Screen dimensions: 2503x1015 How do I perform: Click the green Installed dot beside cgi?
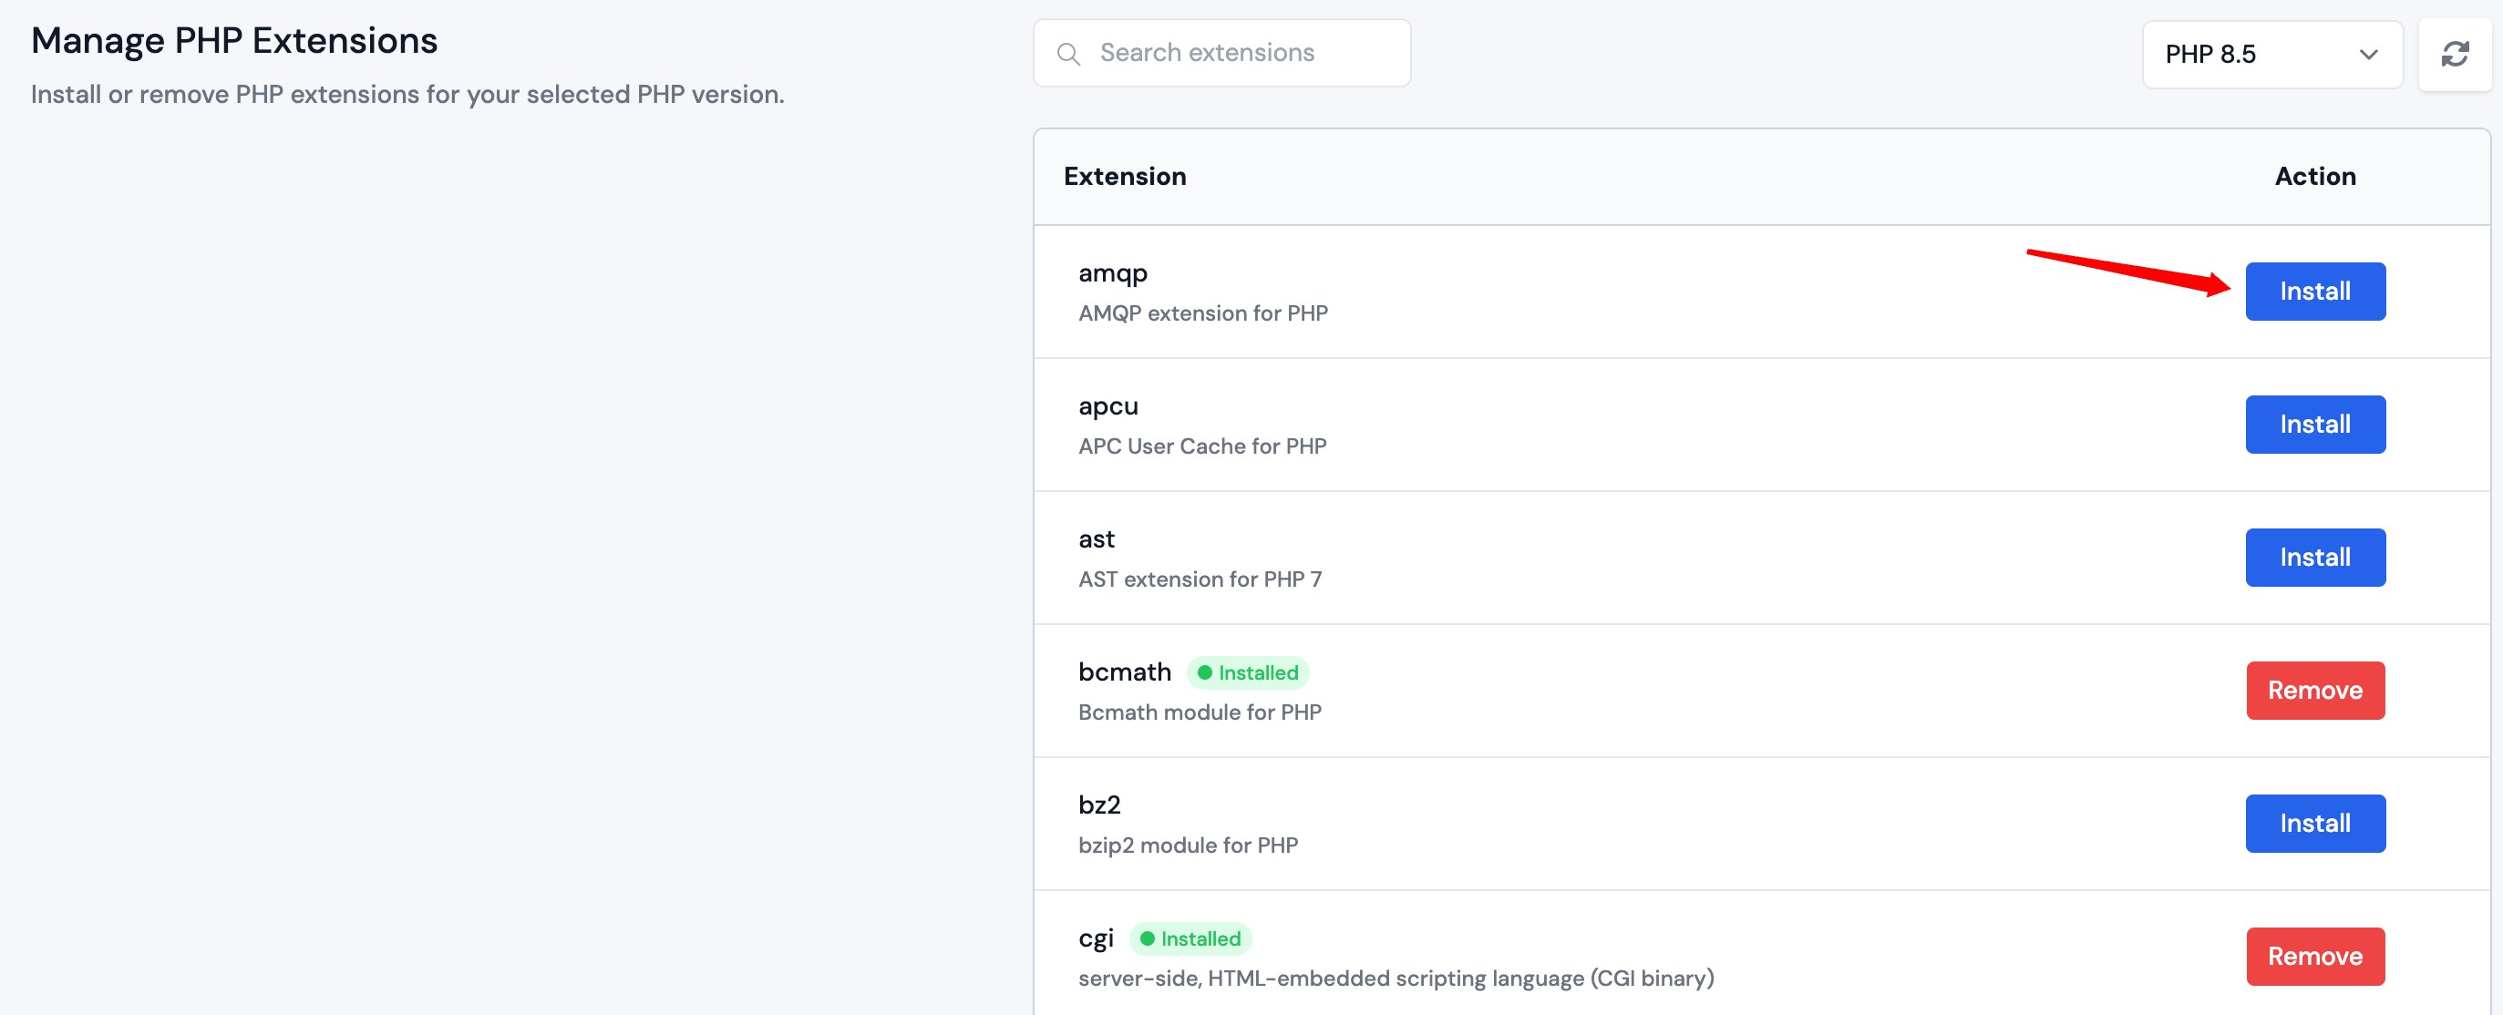pos(1150,938)
